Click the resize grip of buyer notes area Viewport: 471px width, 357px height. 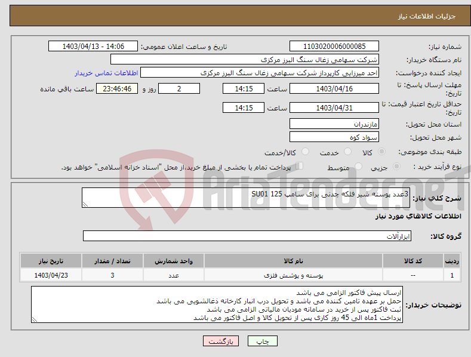click(35, 319)
